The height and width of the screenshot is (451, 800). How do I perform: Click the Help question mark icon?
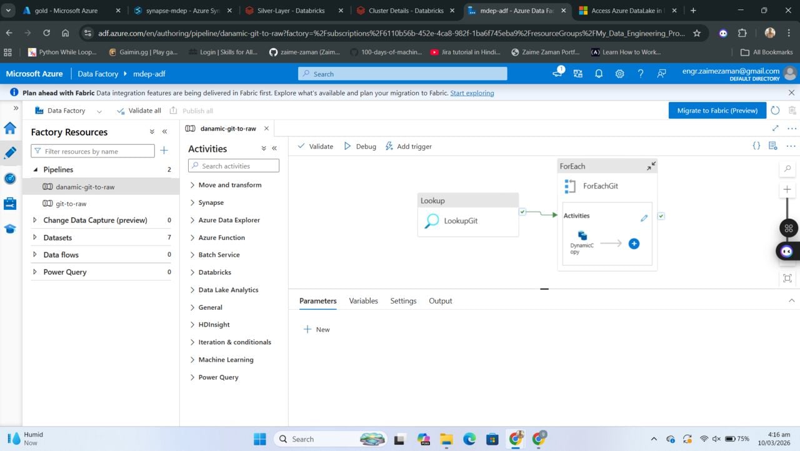[x=641, y=74]
